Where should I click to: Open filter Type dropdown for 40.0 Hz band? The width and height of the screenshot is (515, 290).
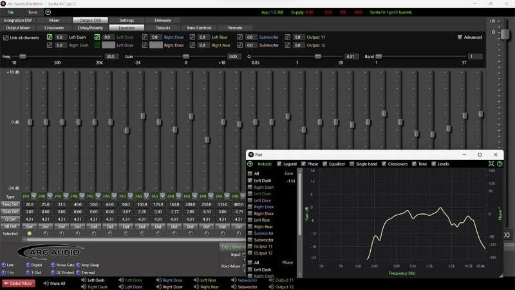click(x=82, y=196)
